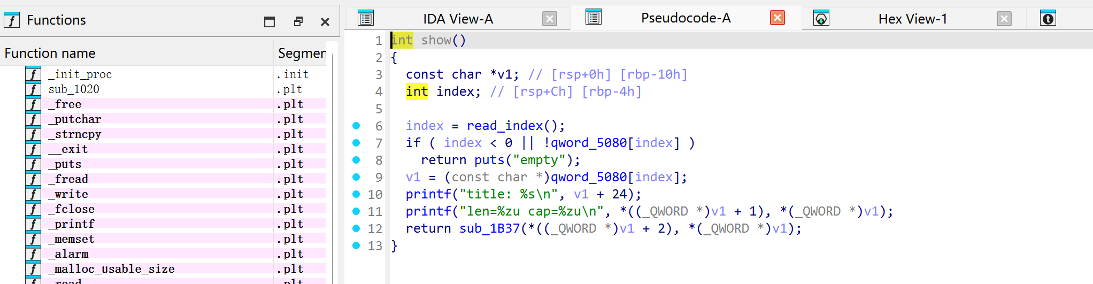This screenshot has height=284, width=1093.
Task: Click the Pseudocode-A tab icon
Action: click(594, 18)
